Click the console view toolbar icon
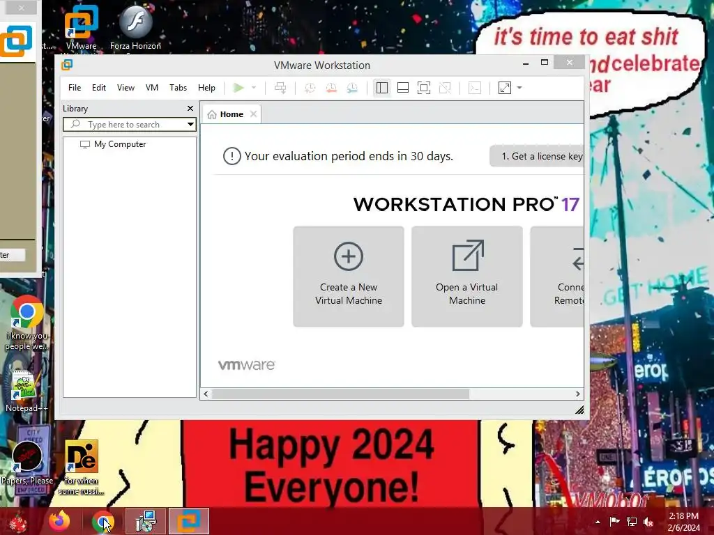This screenshot has height=535, width=714. pyautogui.click(x=474, y=88)
